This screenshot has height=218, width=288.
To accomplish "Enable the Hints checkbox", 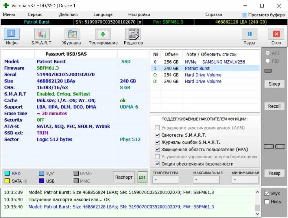I will (267, 202).
